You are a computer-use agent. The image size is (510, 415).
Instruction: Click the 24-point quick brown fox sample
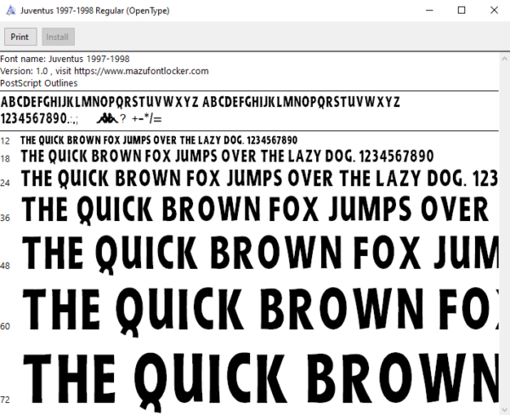tap(259, 179)
